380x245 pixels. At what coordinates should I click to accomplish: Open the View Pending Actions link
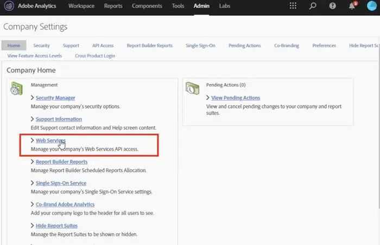click(x=236, y=98)
